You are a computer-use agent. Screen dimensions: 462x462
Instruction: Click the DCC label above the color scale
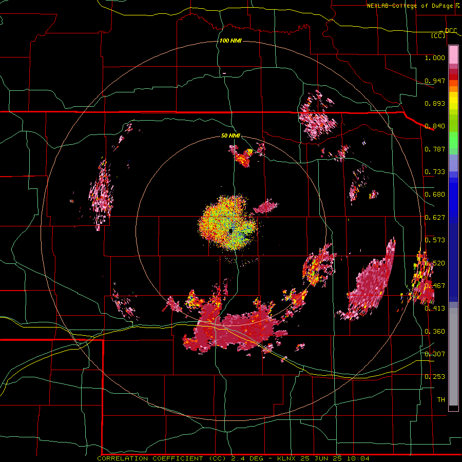pos(451,31)
